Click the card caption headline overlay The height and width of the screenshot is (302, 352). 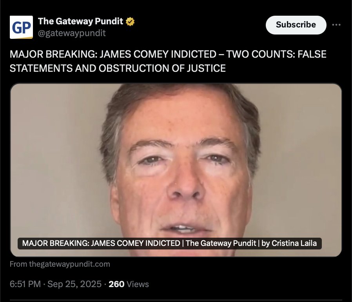pos(169,243)
